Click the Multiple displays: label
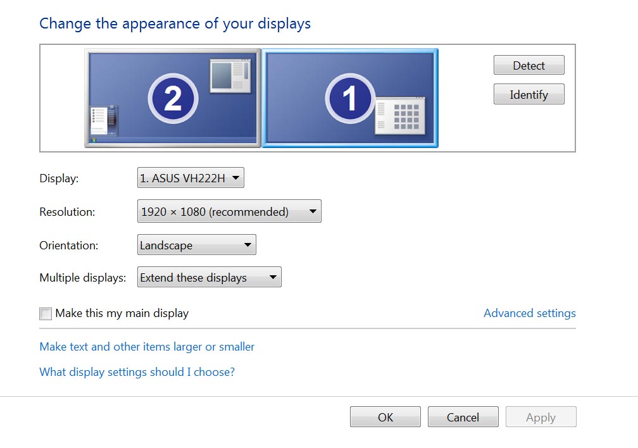This screenshot has height=448, width=638. (x=82, y=278)
